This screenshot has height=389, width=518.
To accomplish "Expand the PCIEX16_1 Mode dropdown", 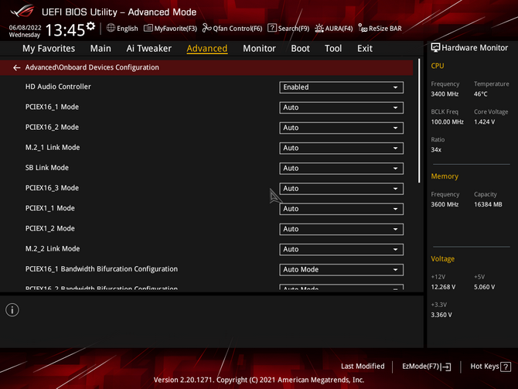I will click(x=341, y=107).
